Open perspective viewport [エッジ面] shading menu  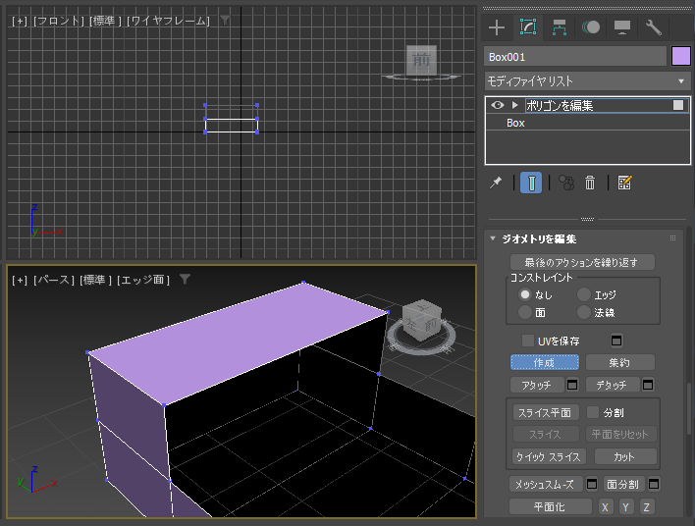pyautogui.click(x=143, y=280)
